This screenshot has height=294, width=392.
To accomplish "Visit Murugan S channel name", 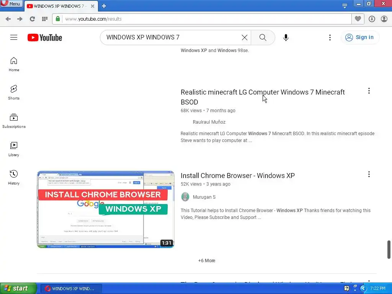I will point(204,197).
